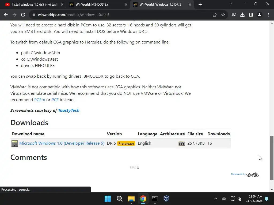Click Chrome icon in taskbar
The width and height of the screenshot is (274, 205).
click(143, 199)
